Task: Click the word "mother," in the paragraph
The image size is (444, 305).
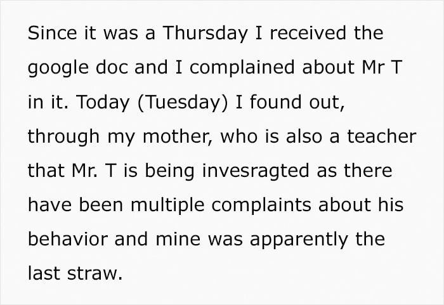Action: click(177, 136)
